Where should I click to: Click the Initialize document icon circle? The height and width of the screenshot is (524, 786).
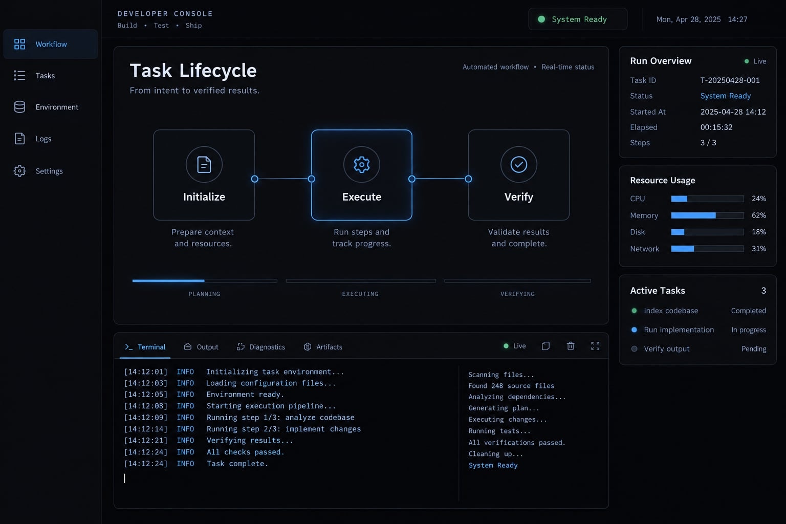tap(204, 164)
